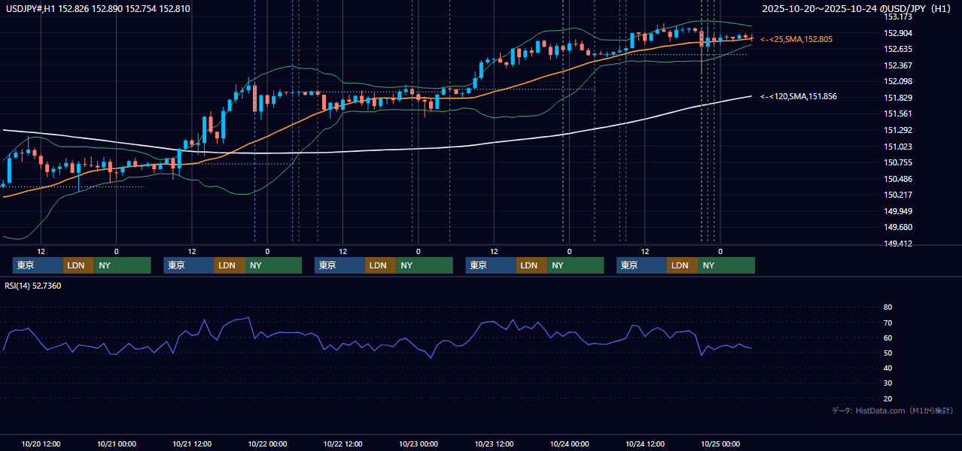The image size is (962, 451).
Task: Click the RSI(14) 52.7360 indicator label
Action: [33, 286]
